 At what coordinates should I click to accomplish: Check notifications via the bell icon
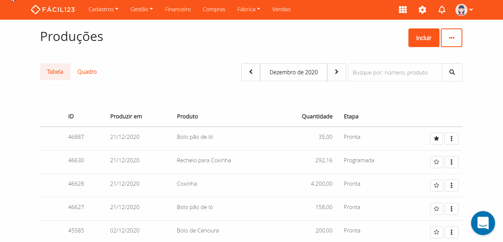[442, 10]
